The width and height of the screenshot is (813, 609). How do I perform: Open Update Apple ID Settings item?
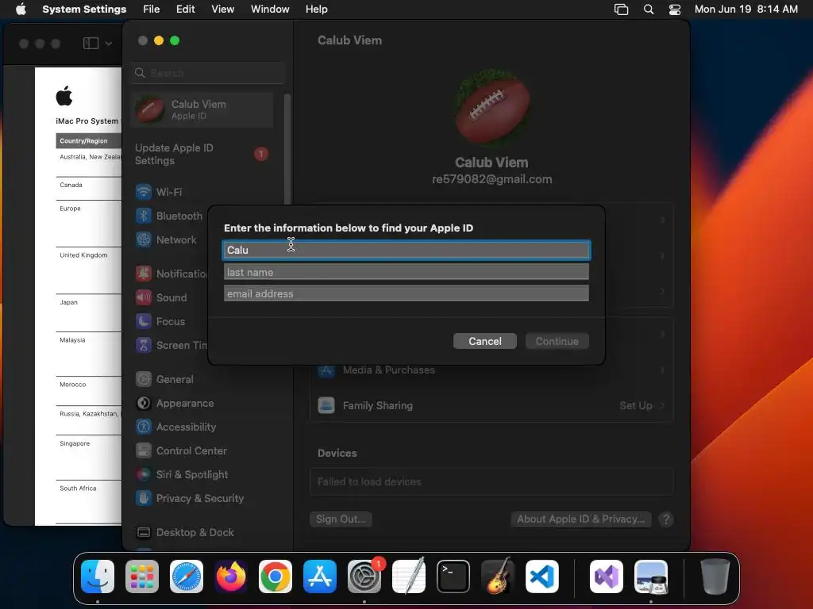coord(202,155)
